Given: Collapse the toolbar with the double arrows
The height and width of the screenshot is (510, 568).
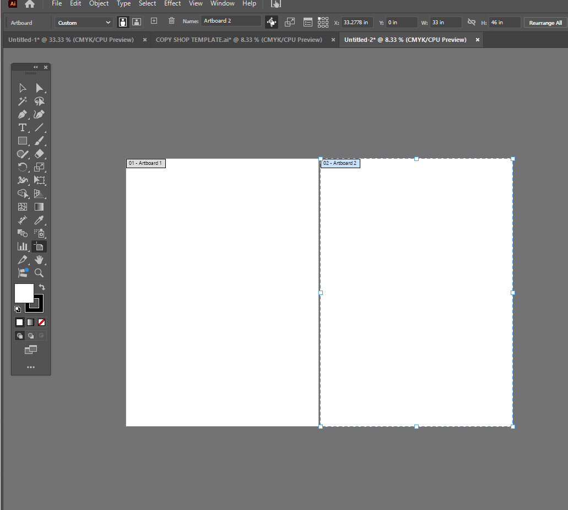Looking at the screenshot, I should 35,67.
